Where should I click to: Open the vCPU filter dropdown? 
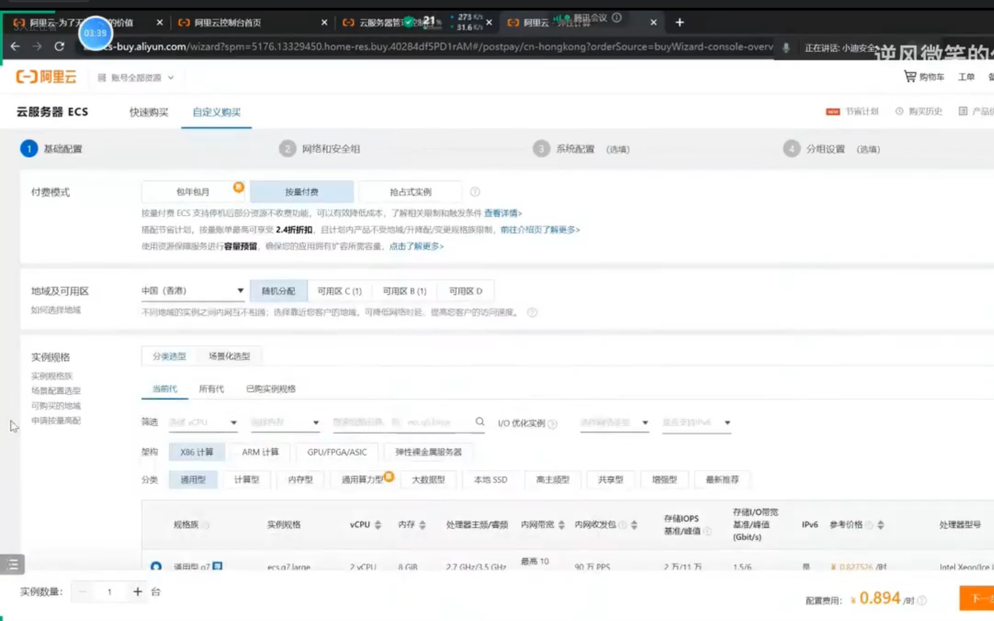pyautogui.click(x=203, y=422)
